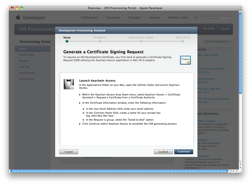251x185 pixels.
Task: Click the yellow minimize window button
Action: [17, 8]
